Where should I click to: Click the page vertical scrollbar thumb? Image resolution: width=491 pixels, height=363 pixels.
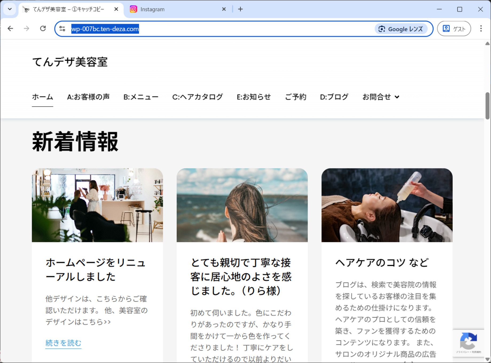click(x=487, y=106)
